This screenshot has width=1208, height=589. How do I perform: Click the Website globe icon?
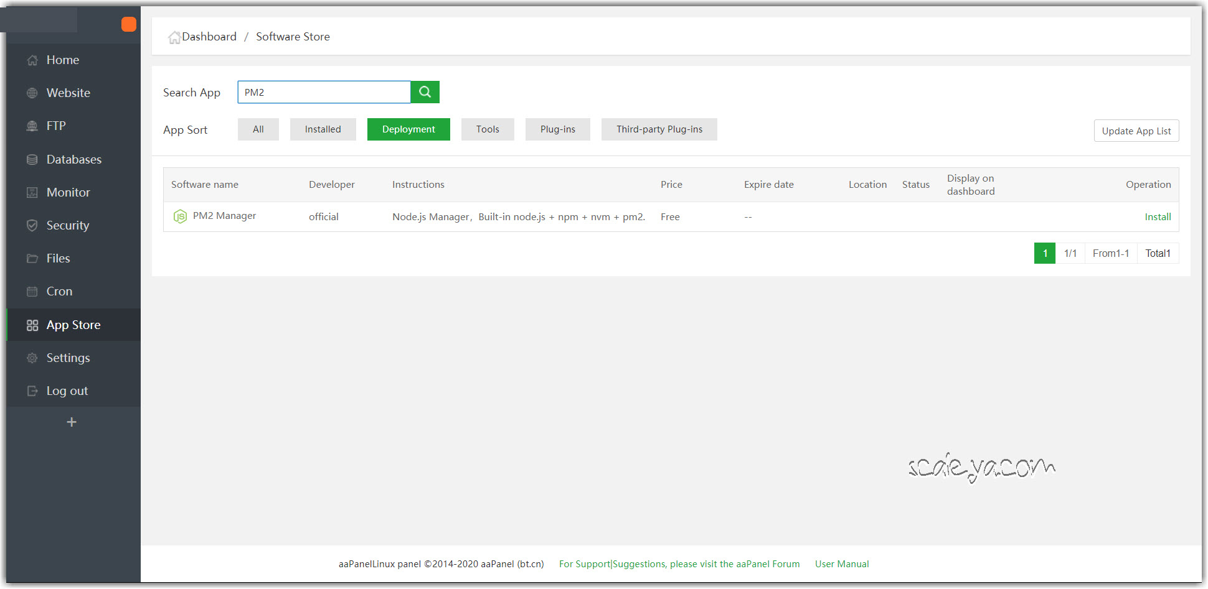32,93
